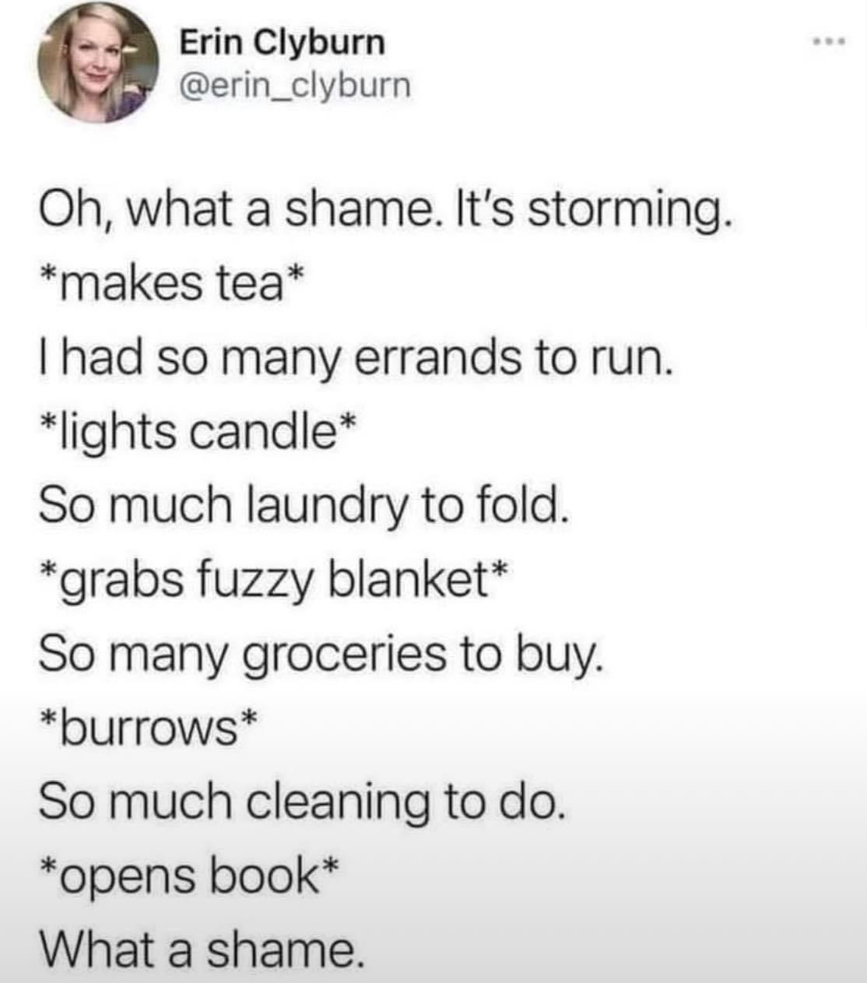The image size is (867, 983).
Task: Select the '*lights candle*' line
Action: (x=198, y=433)
